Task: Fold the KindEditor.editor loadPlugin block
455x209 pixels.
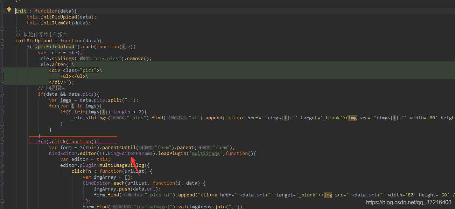Action: (2, 154)
